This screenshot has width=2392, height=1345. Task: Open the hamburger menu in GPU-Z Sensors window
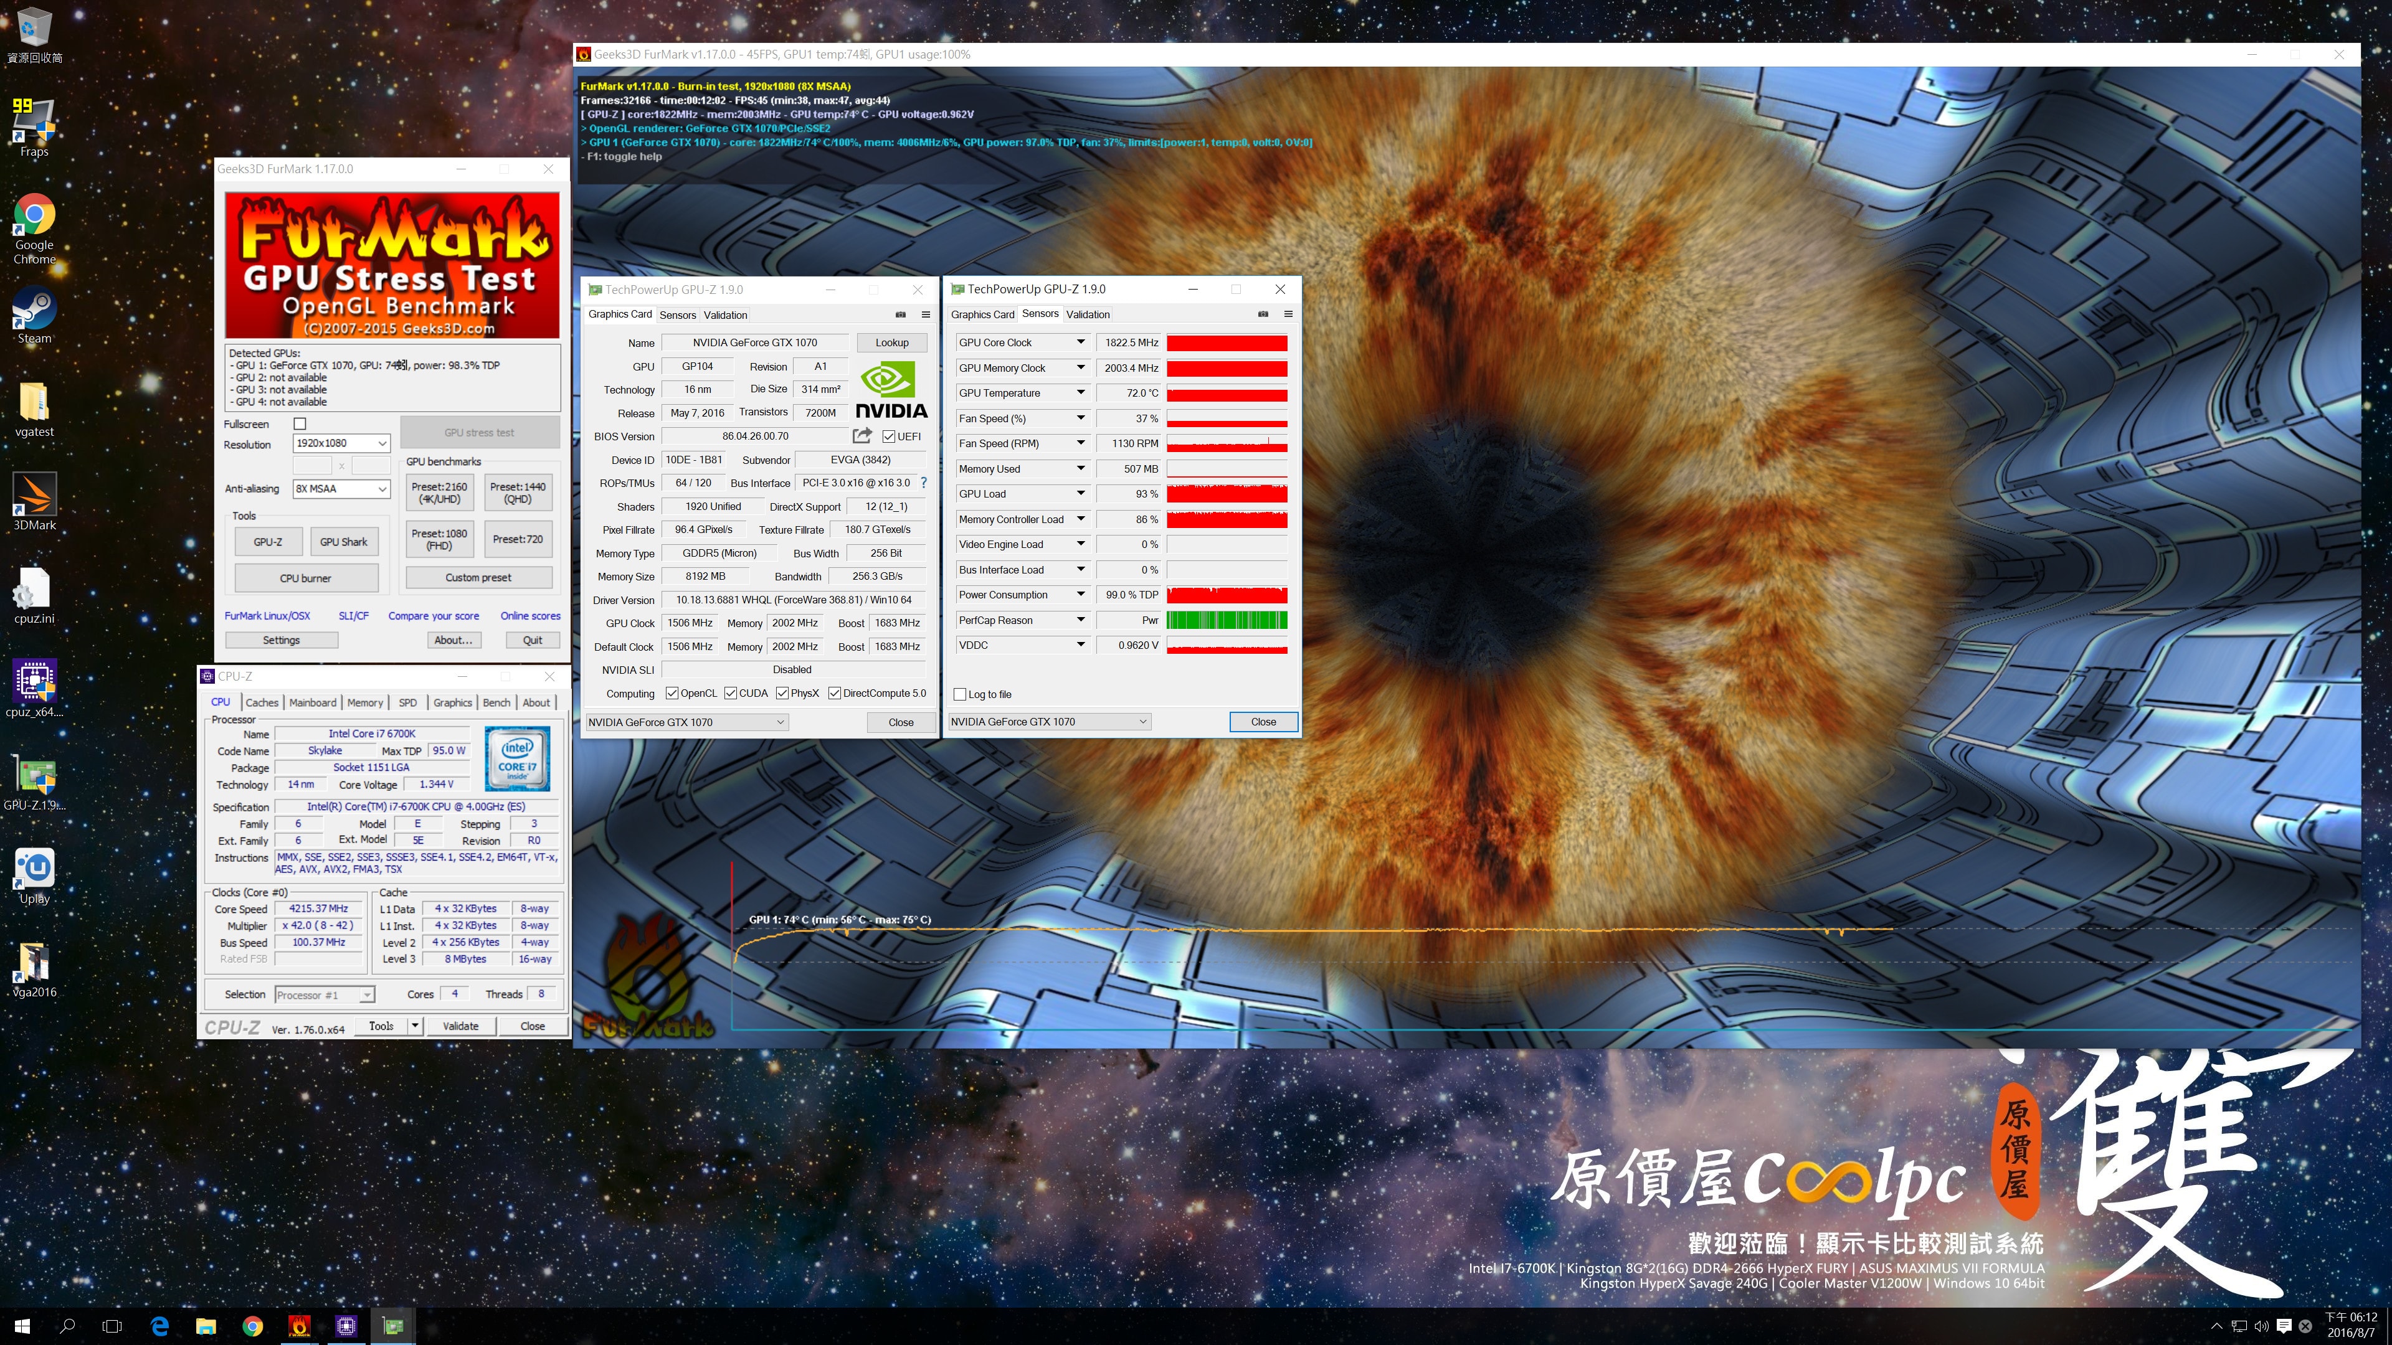coord(1288,314)
